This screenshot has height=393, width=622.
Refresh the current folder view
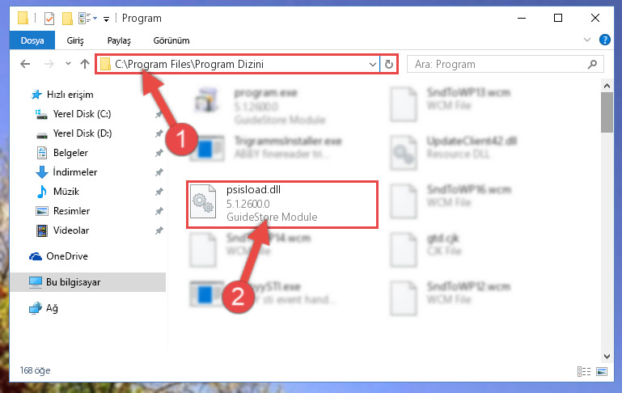tap(389, 64)
